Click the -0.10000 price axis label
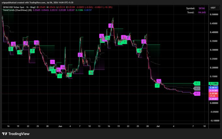The height and width of the screenshot is (139, 222). [x=214, y=121]
